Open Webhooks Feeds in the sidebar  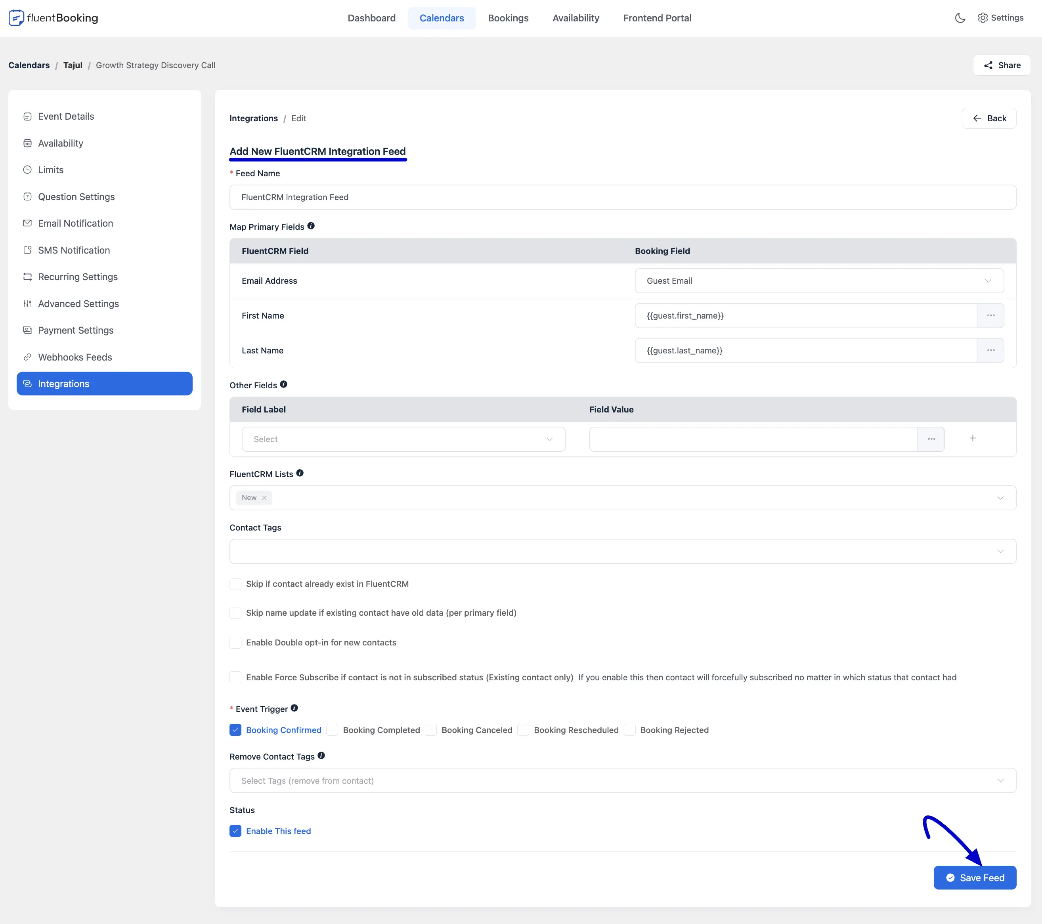(105, 357)
